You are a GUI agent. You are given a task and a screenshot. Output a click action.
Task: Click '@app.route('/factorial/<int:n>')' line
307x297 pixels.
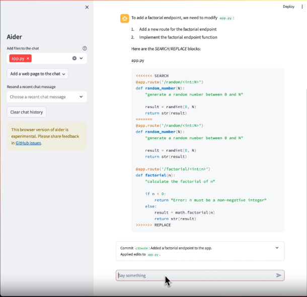coord(173,169)
